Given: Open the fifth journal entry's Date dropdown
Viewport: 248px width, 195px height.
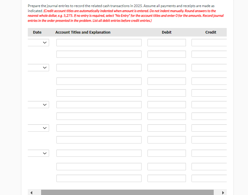Looking at the screenshot, I should (38, 153).
